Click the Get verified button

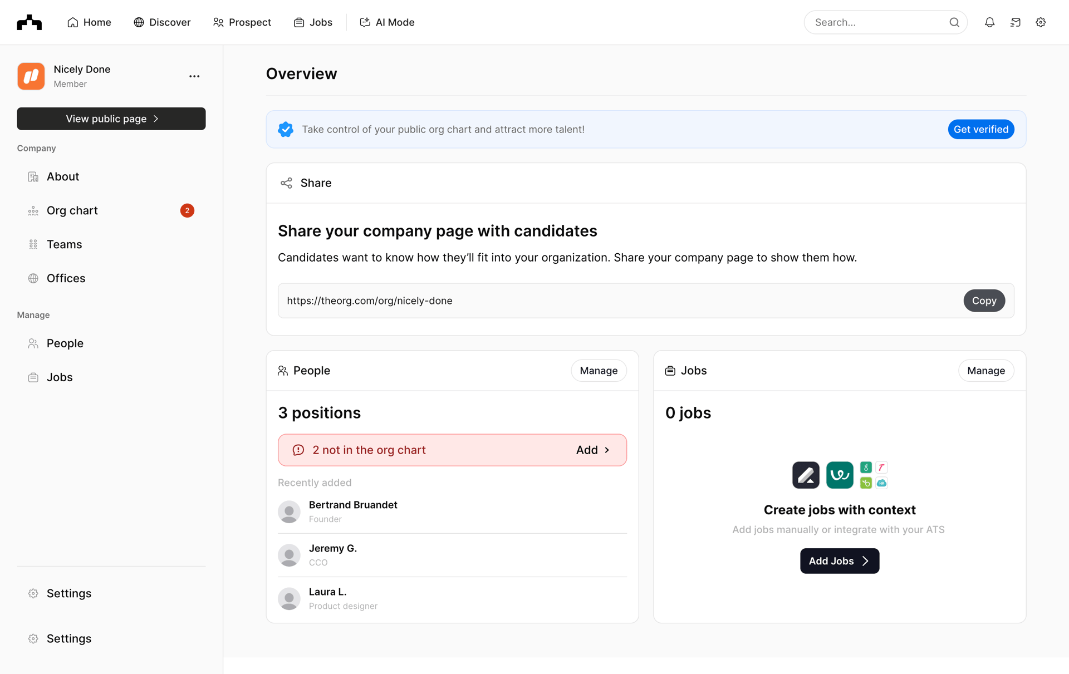(x=980, y=129)
